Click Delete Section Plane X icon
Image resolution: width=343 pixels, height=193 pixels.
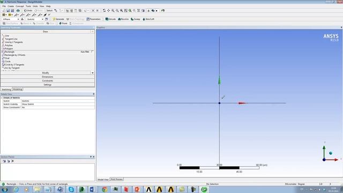[x=13, y=161]
